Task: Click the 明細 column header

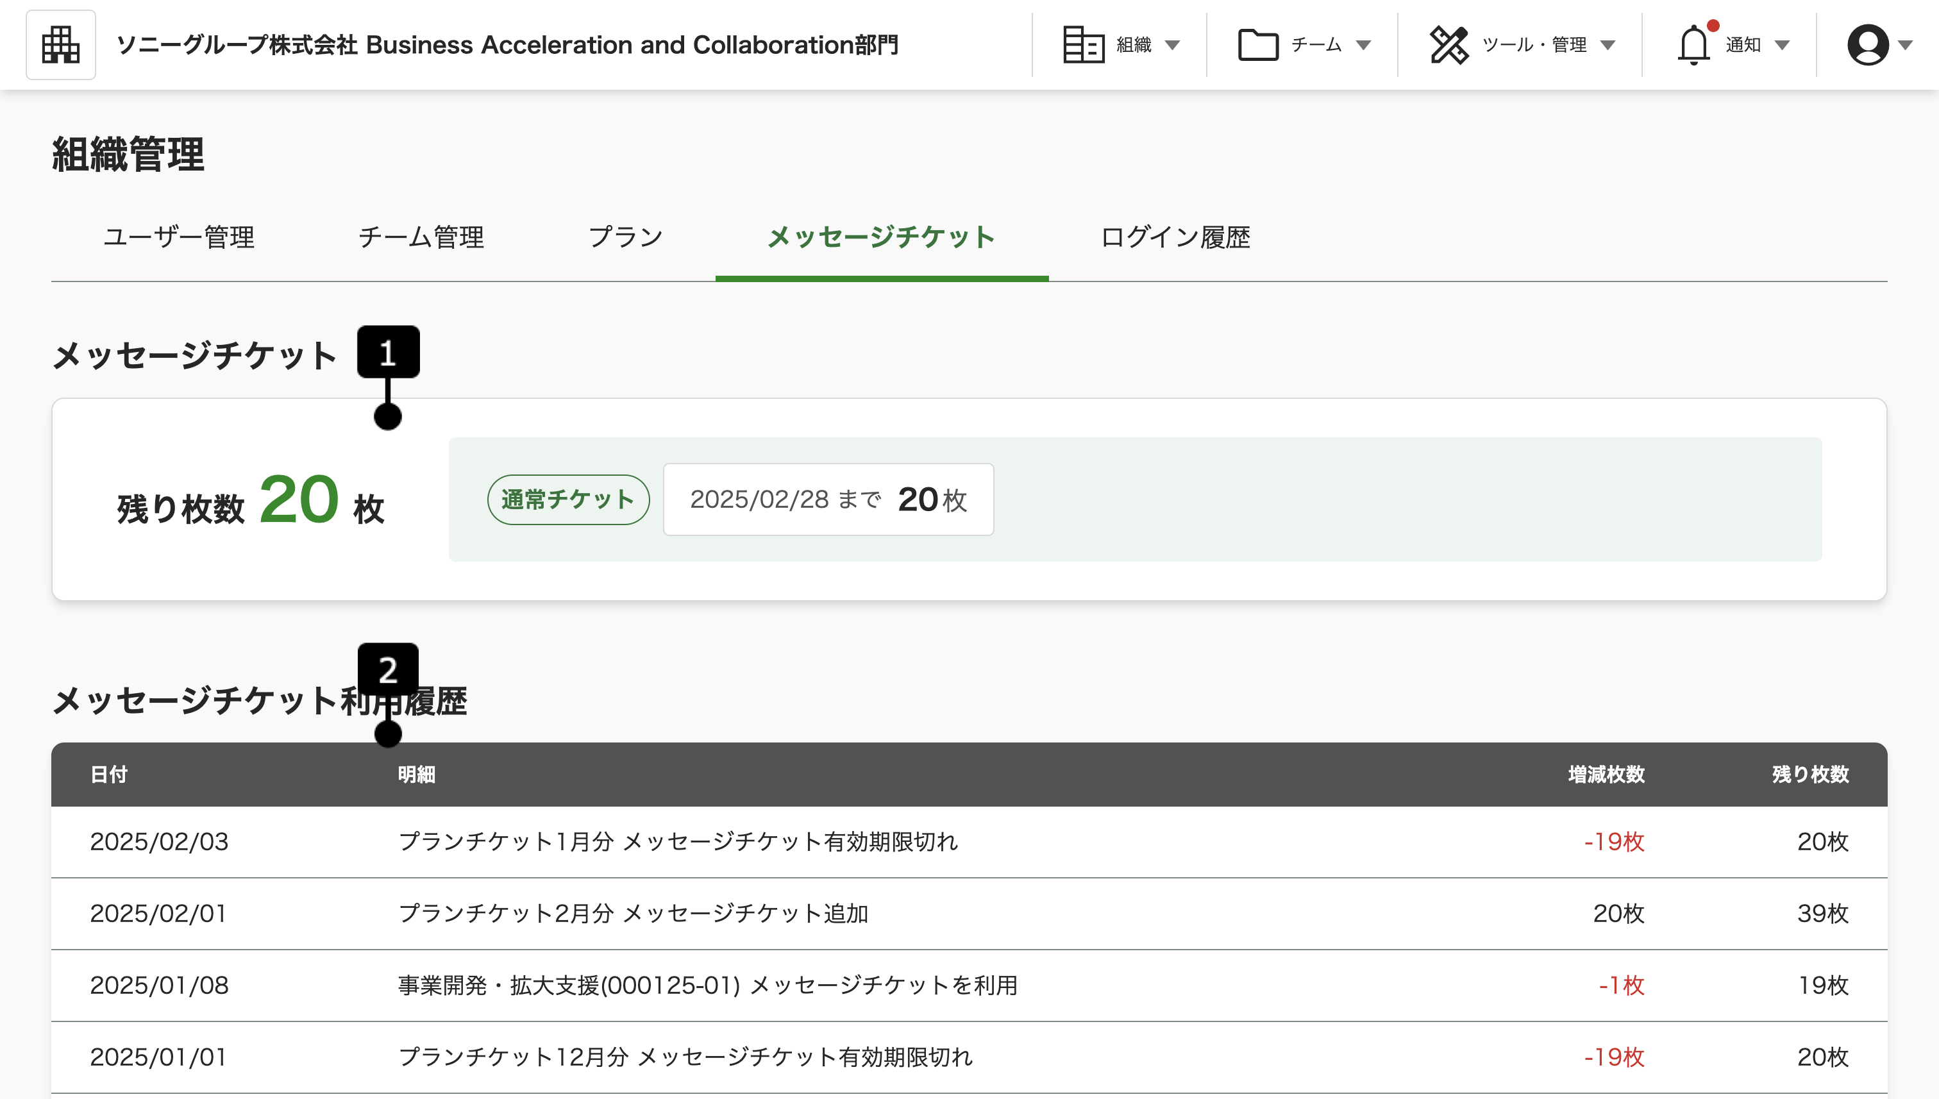Action: pyautogui.click(x=417, y=775)
